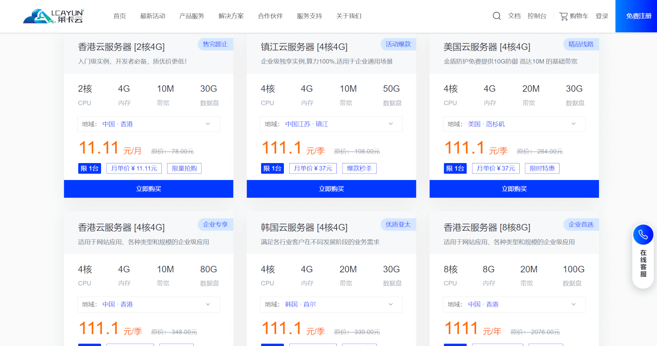The height and width of the screenshot is (346, 657).
Task: Open the 最新活动 menu item
Action: [x=153, y=16]
